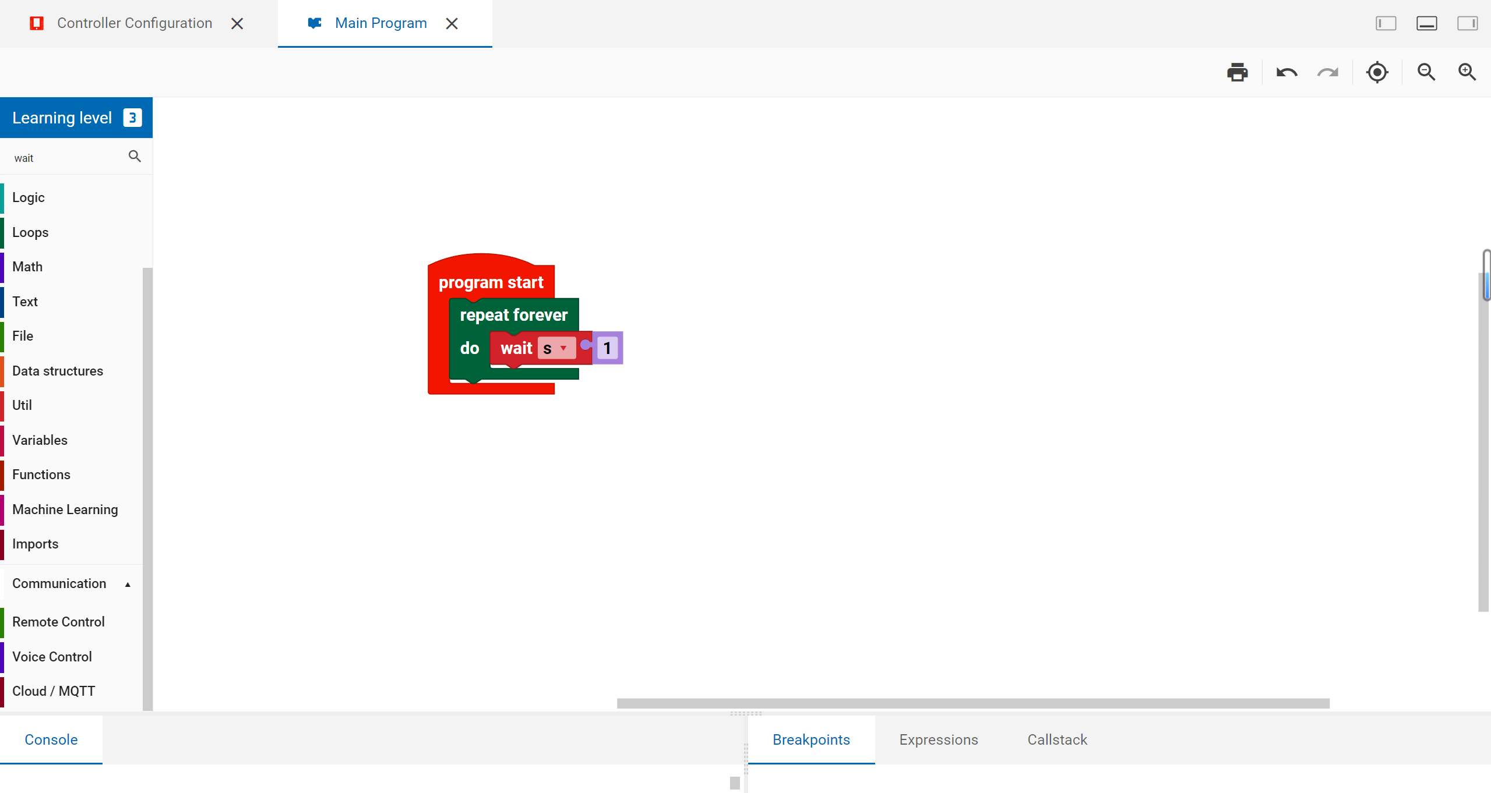Open the Expressions tab
This screenshot has height=793, width=1491.
(x=938, y=739)
